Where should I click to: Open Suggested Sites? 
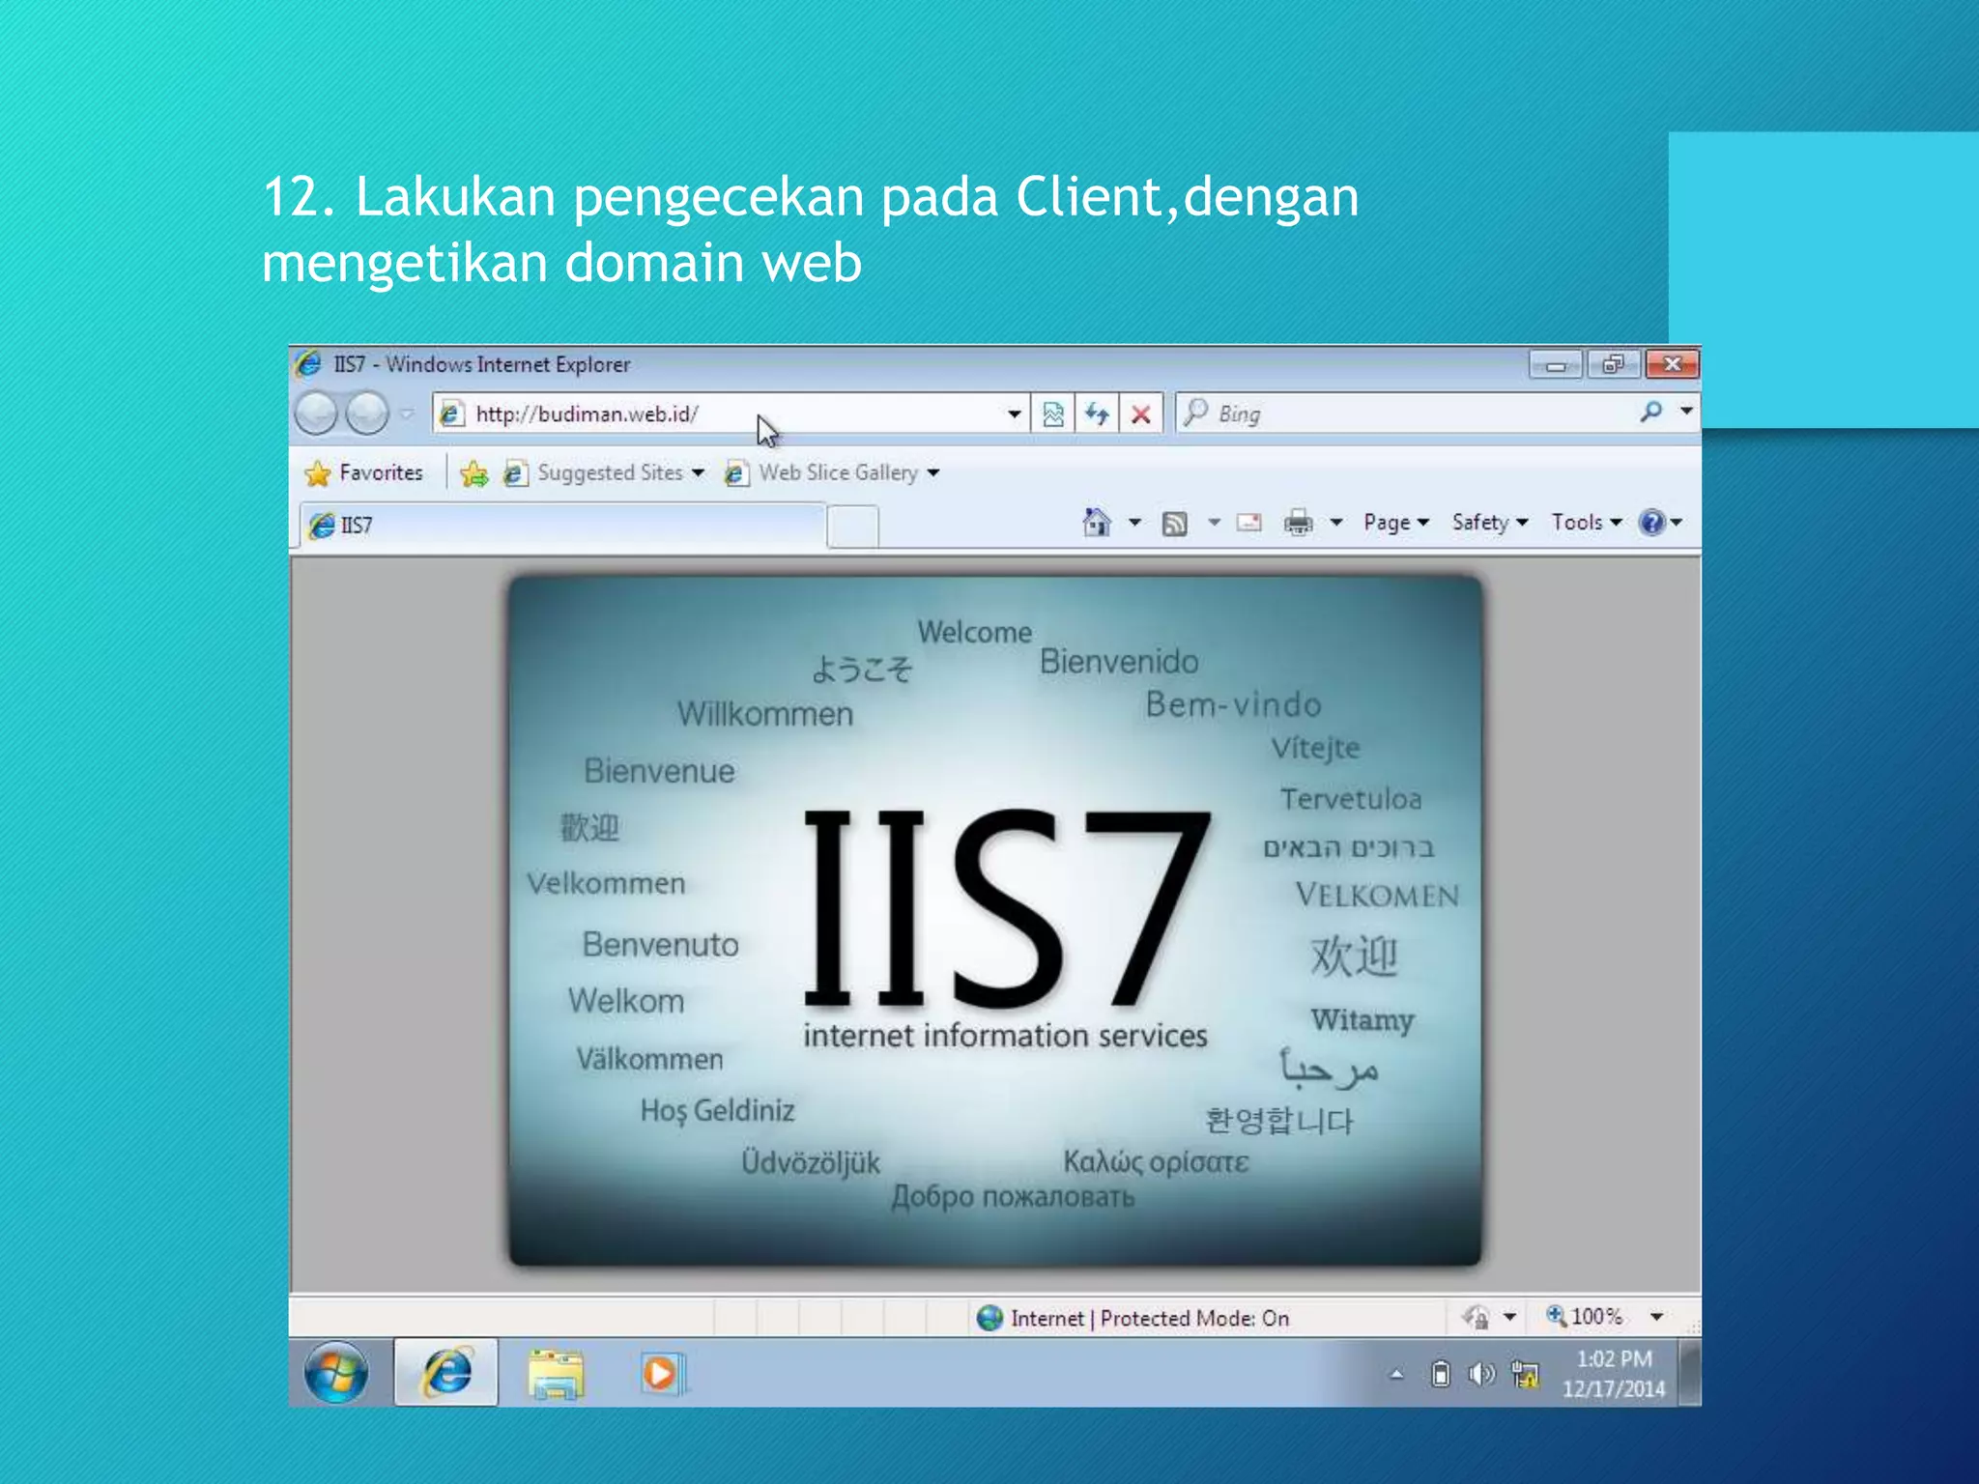click(603, 473)
